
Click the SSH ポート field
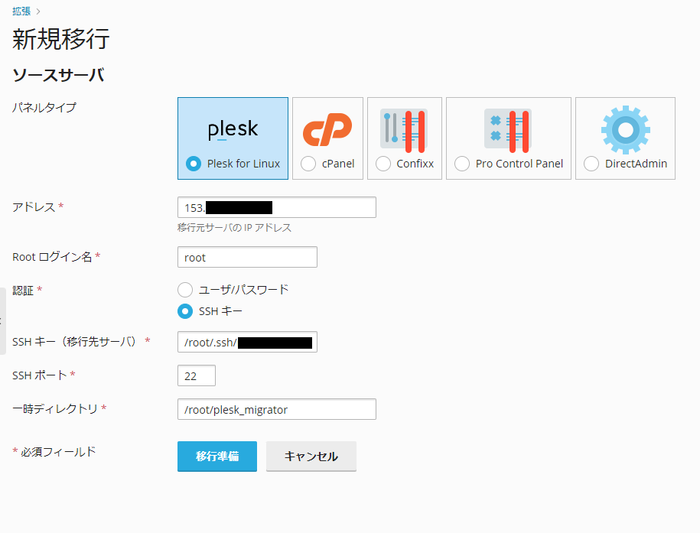[197, 375]
